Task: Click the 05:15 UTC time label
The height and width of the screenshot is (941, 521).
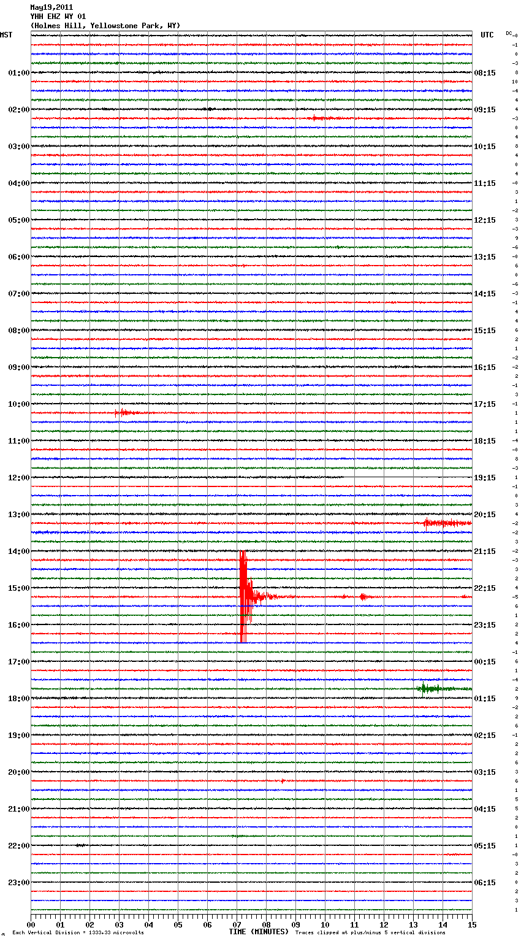Action: tap(485, 846)
